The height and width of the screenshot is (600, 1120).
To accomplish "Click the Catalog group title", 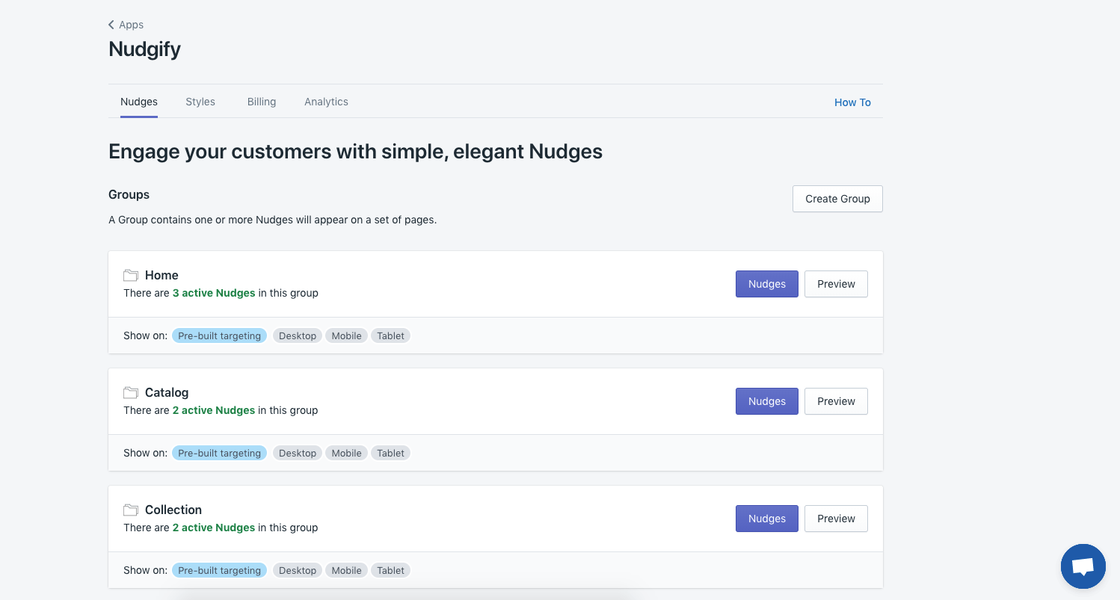I will tap(167, 392).
